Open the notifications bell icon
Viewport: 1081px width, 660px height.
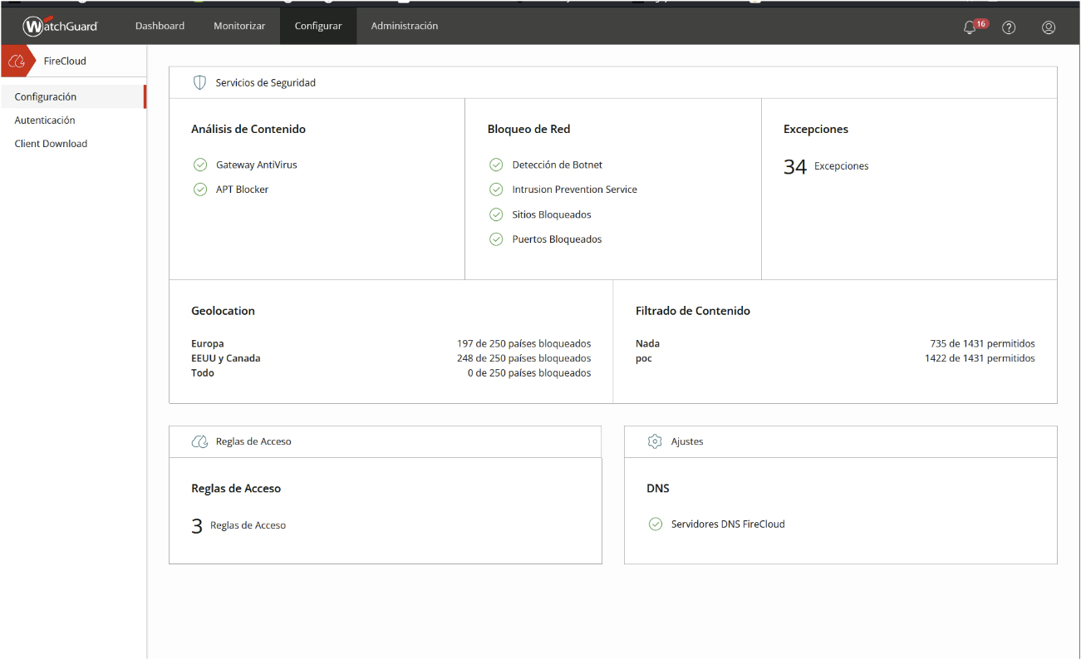coord(969,27)
